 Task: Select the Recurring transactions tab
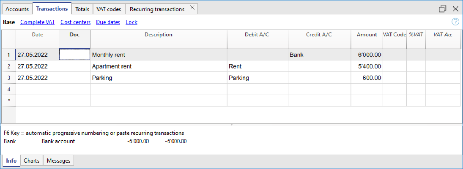click(157, 9)
